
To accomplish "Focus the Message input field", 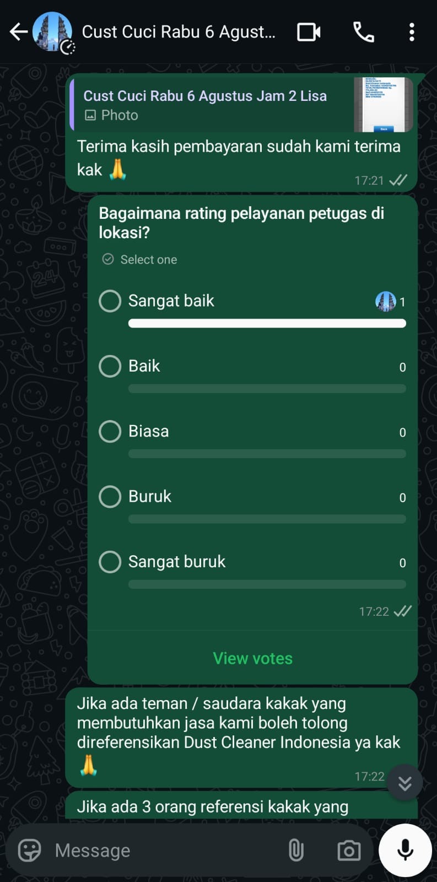I will 165,850.
